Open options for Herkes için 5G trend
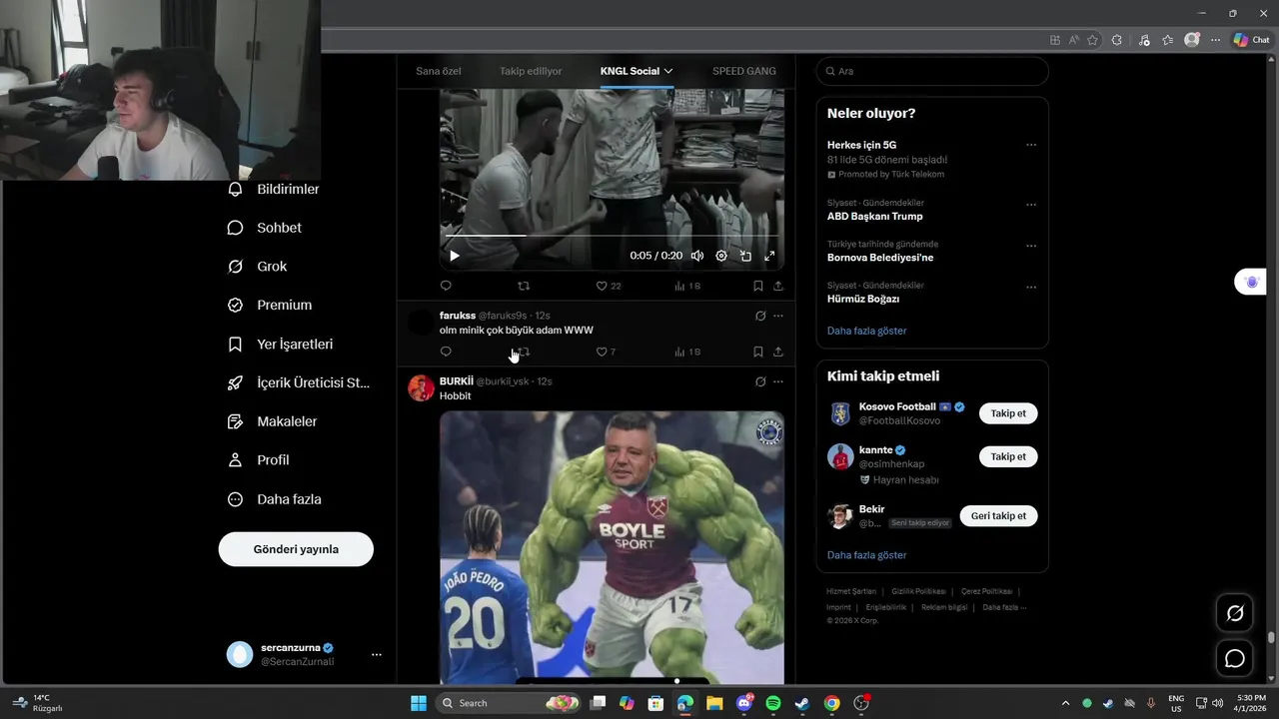 [1031, 145]
